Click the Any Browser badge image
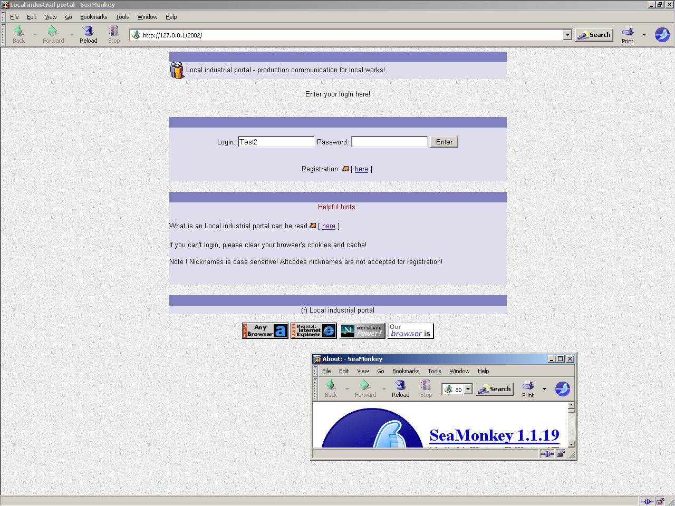This screenshot has width=675, height=506. [x=265, y=330]
